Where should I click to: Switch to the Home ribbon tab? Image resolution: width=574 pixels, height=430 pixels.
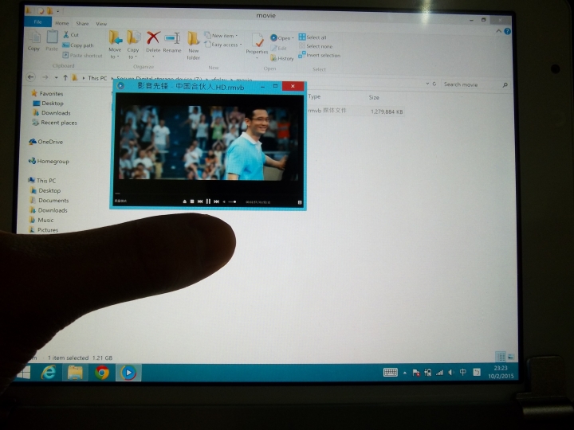[x=62, y=23]
